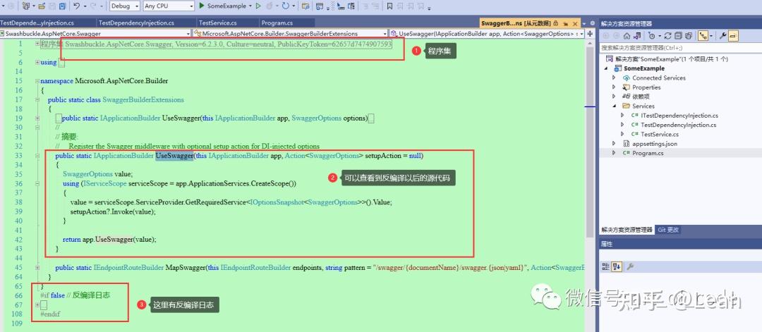This screenshot has height=332, width=762.
Task: Click the Open File folder icon
Action: point(42,6)
